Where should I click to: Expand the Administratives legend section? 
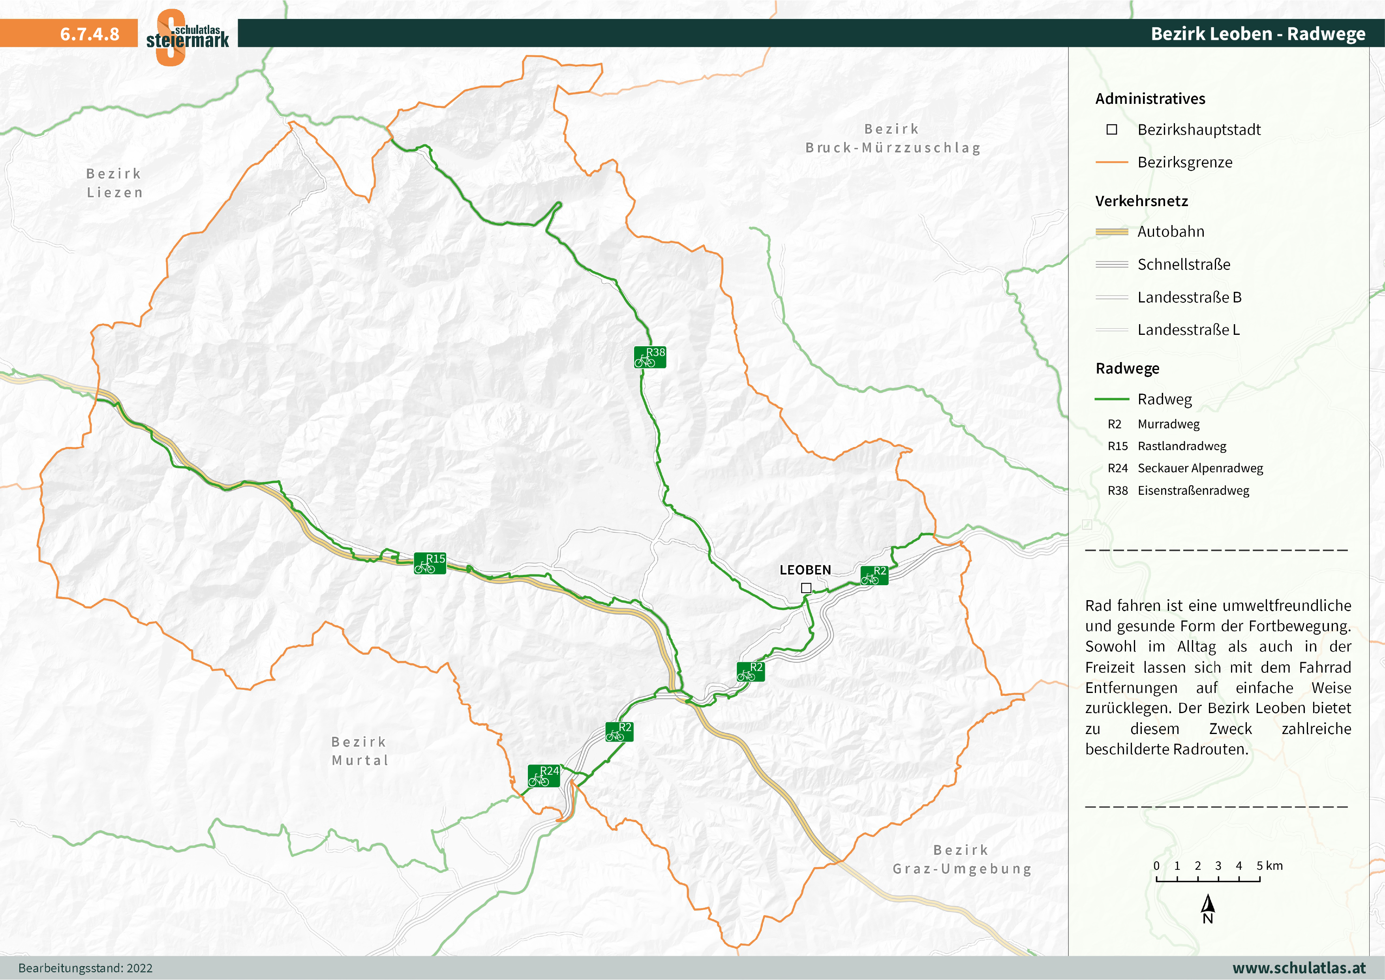1150,99
